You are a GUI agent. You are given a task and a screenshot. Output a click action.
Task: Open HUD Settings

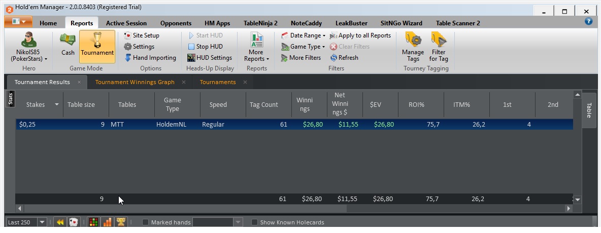click(210, 58)
